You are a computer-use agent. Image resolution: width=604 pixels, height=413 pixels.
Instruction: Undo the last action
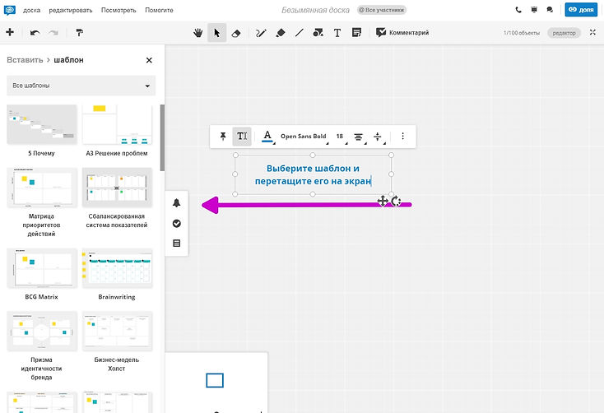coord(35,33)
